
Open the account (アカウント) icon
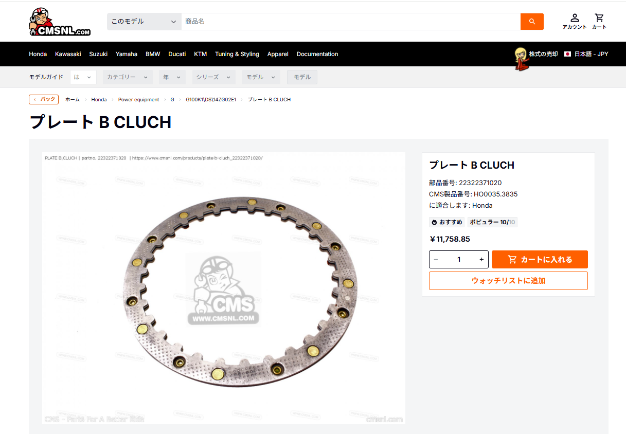click(575, 21)
